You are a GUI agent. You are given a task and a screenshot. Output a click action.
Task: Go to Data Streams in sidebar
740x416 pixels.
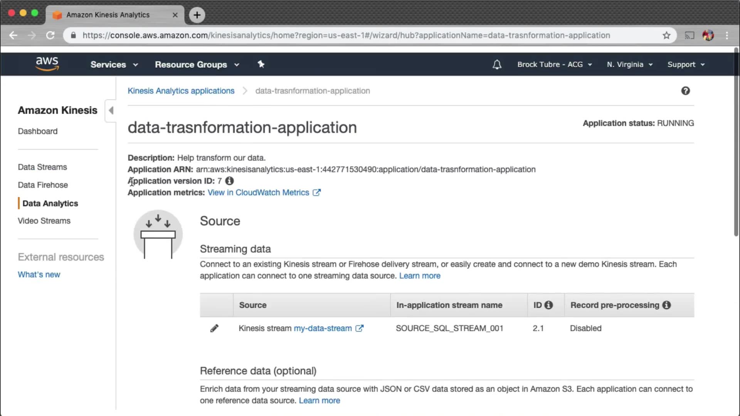[x=42, y=167]
